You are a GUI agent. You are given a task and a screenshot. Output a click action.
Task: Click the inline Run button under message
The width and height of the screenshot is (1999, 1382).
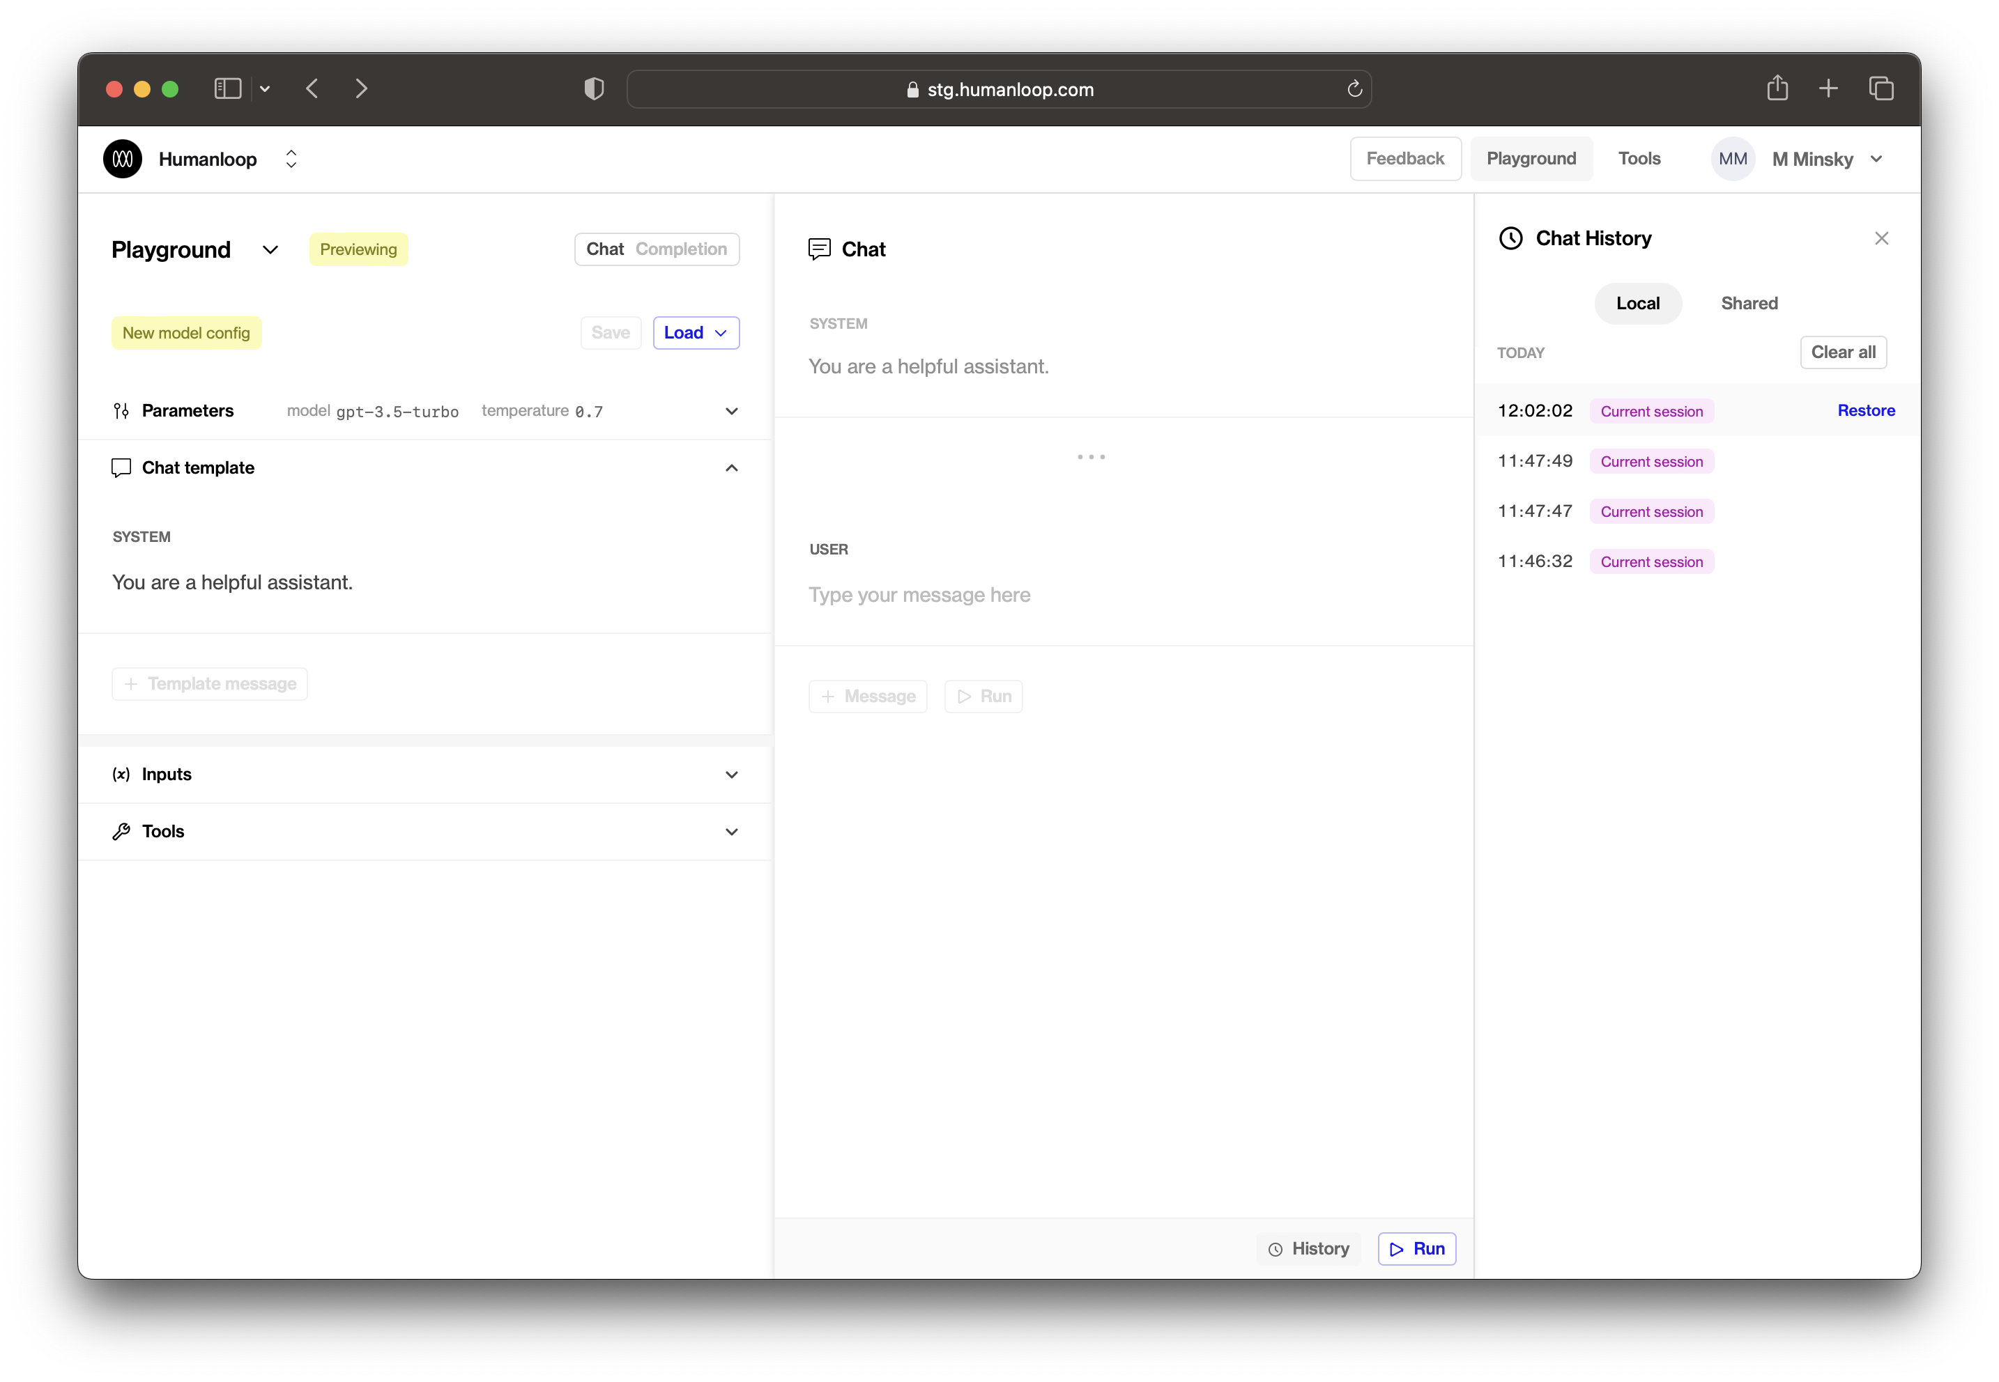983,697
